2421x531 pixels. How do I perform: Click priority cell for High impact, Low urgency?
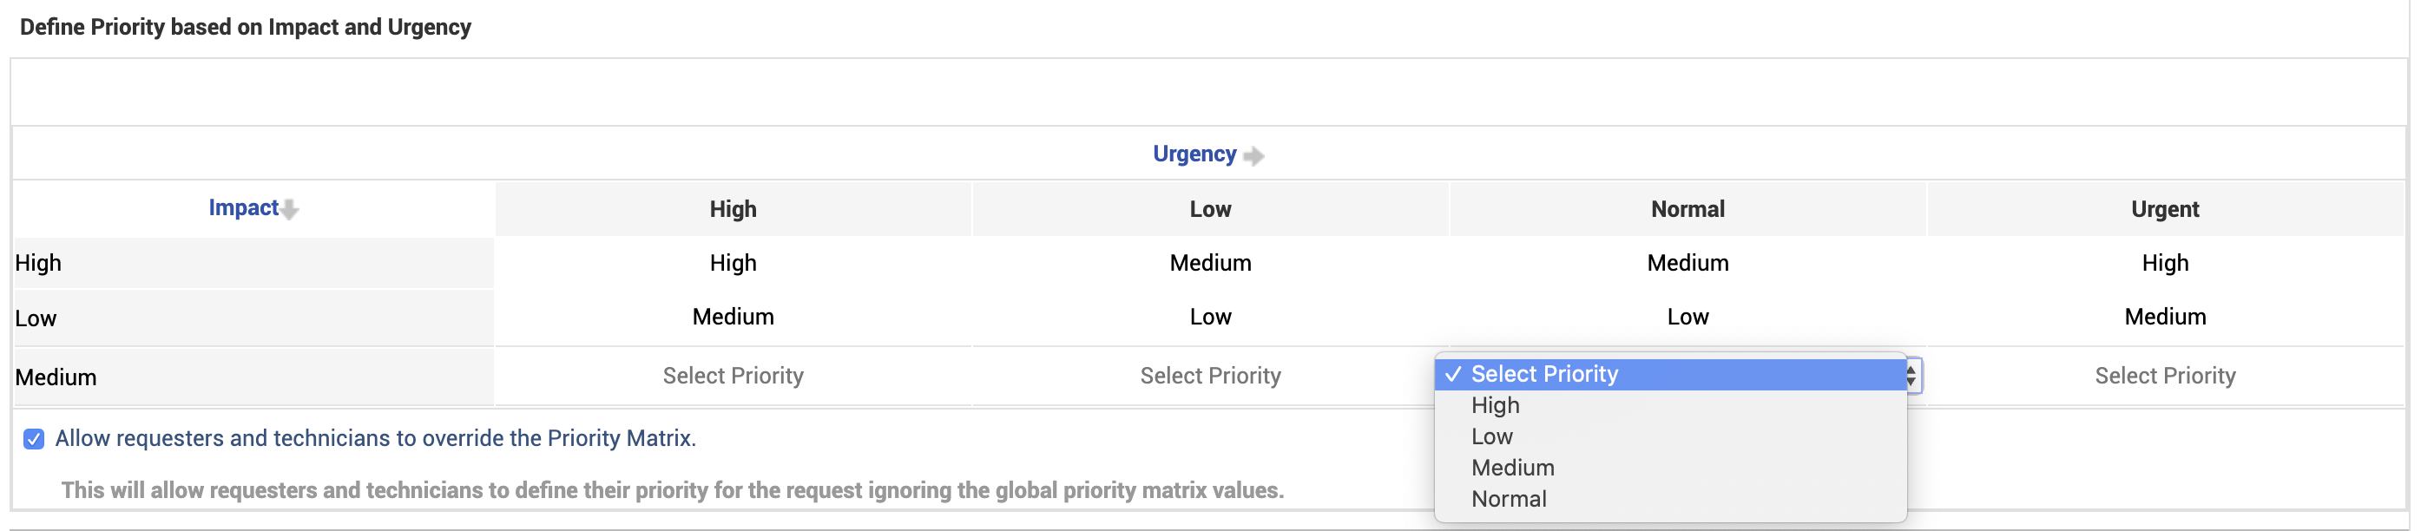(1209, 263)
